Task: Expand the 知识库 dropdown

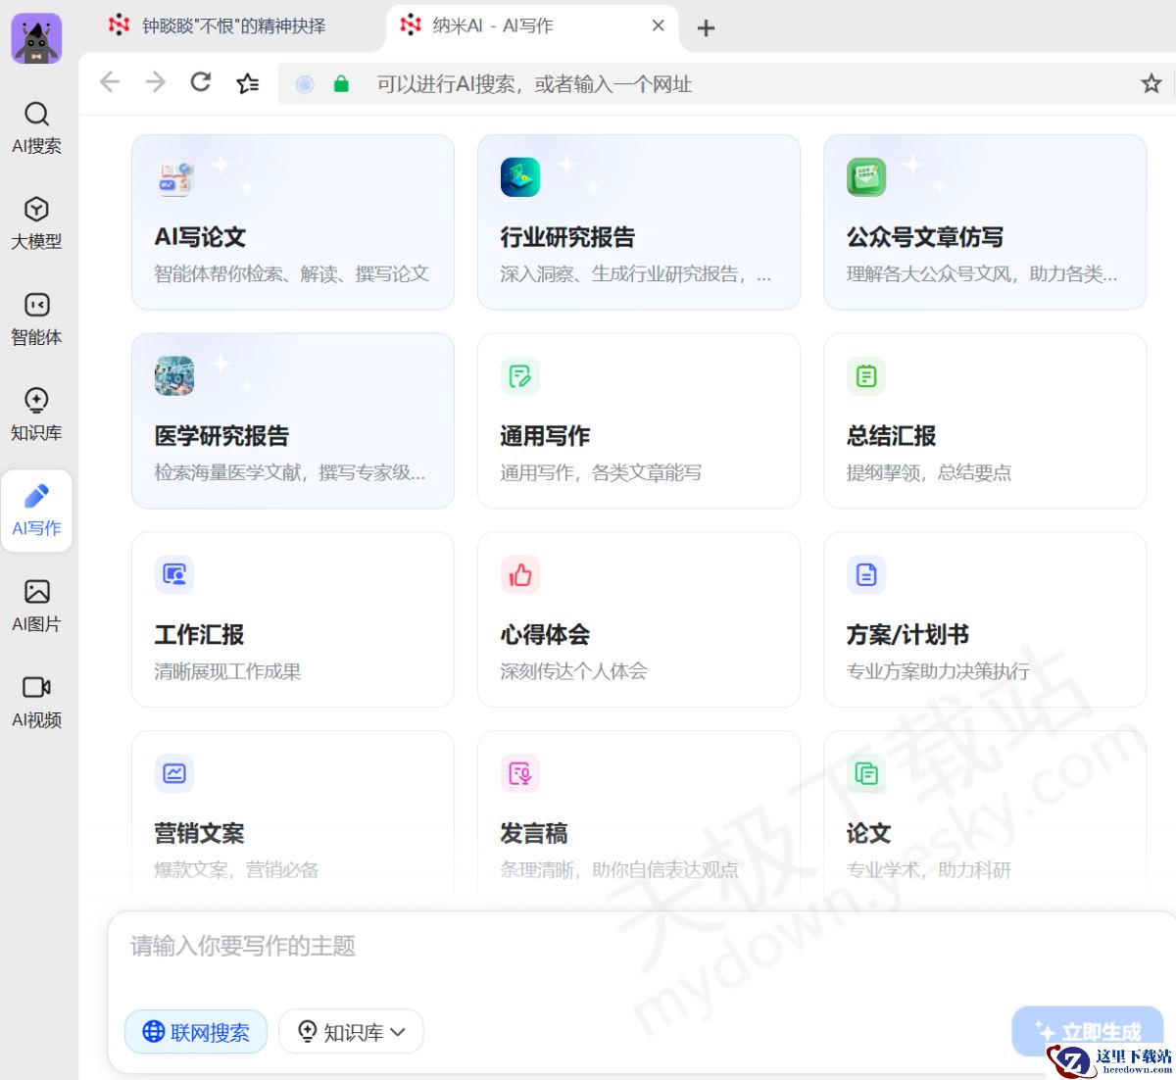Action: (x=351, y=1032)
